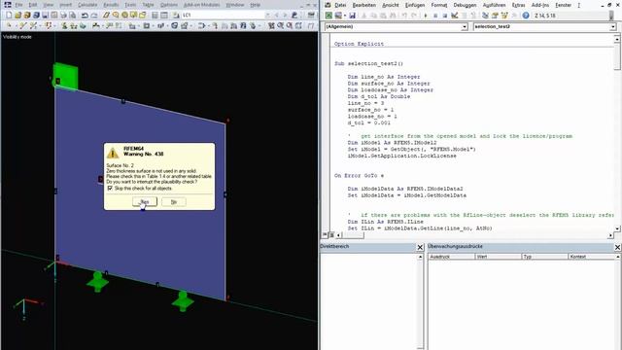Viewport: 622px width, 350px height.
Task: Close the Überwachungsausdrücke panel
Action: (x=618, y=247)
